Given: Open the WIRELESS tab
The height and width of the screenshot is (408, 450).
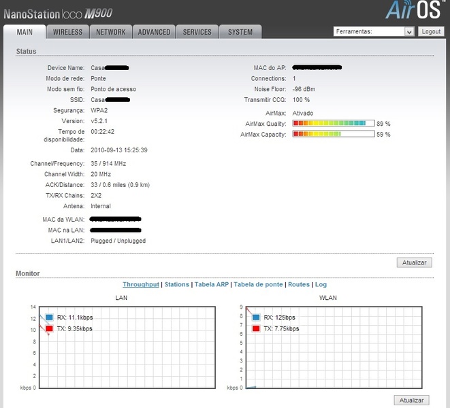Looking at the screenshot, I should (67, 32).
